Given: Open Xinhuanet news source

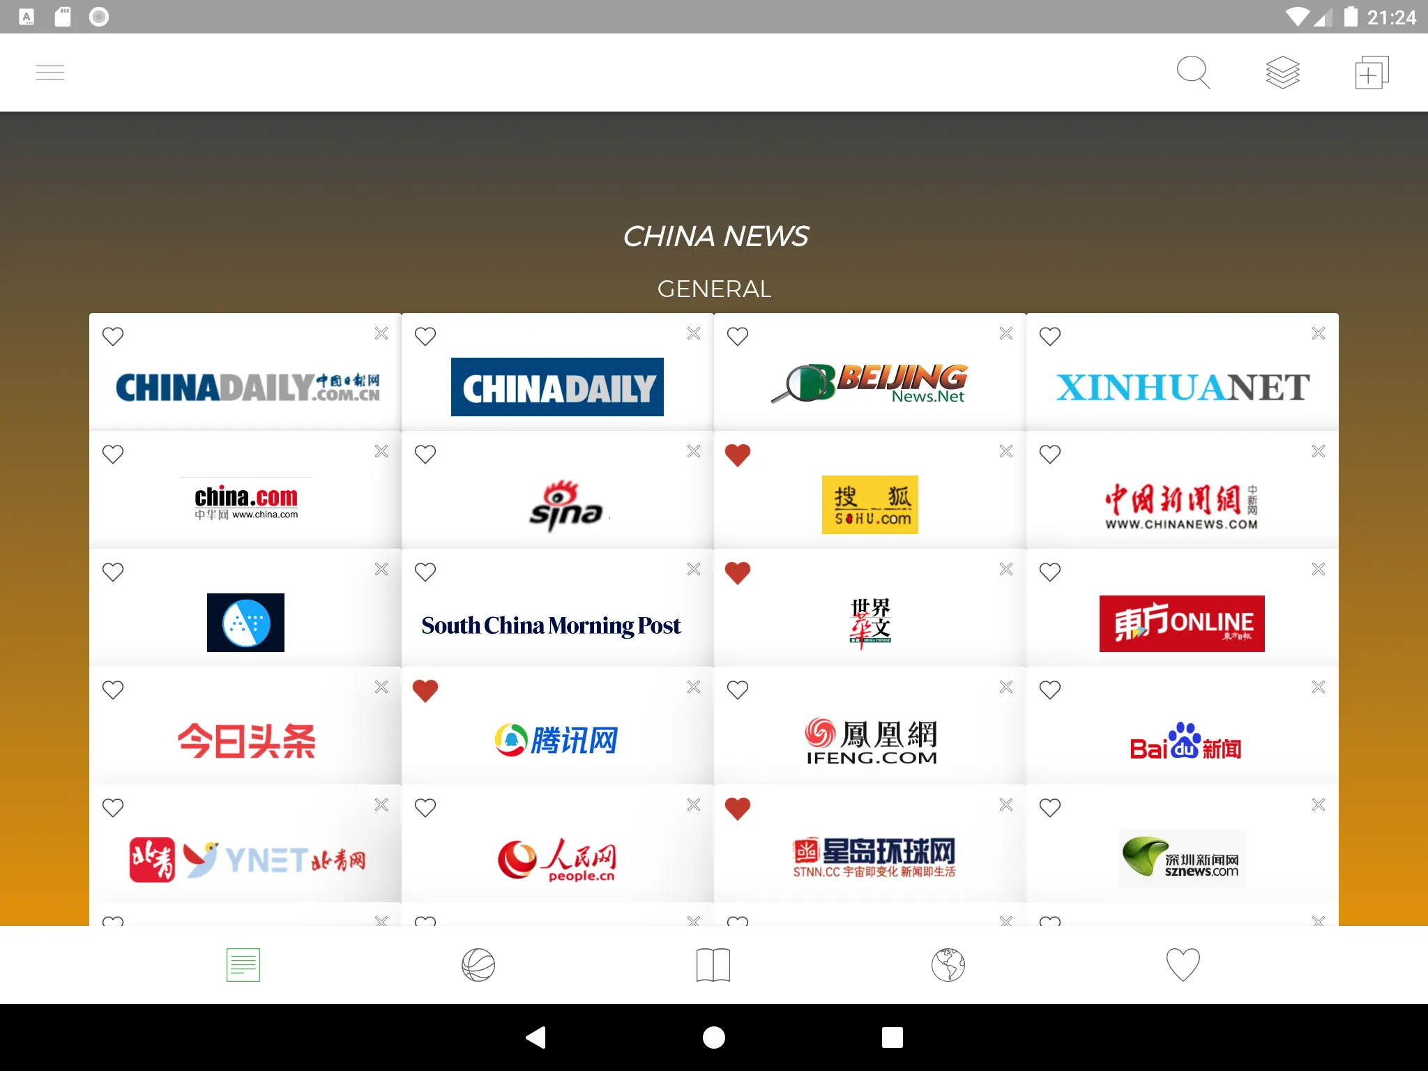Looking at the screenshot, I should pyautogui.click(x=1182, y=386).
